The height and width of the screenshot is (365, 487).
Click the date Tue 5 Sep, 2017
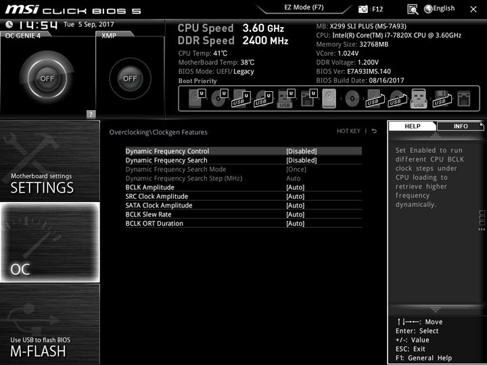[89, 24]
